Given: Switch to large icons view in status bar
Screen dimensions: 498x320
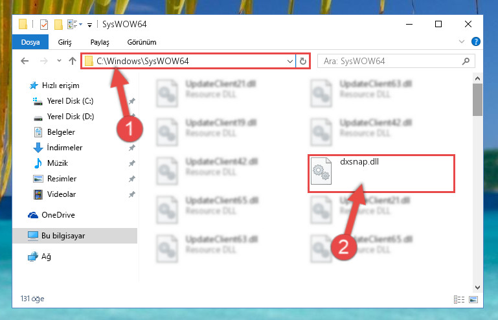Looking at the screenshot, I should (473, 299).
